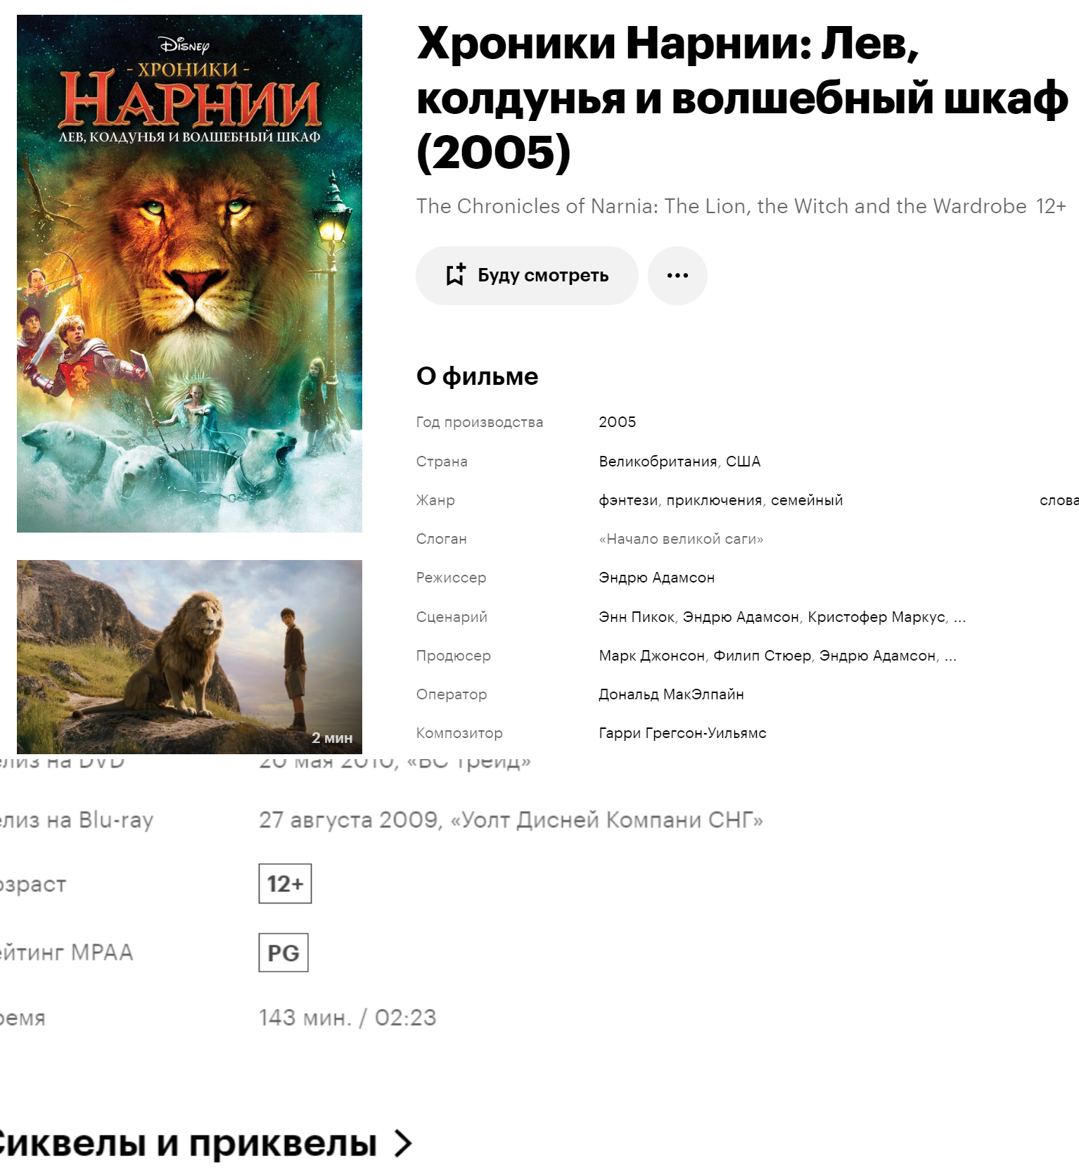The height and width of the screenshot is (1170, 1079).
Task: Expand producers list via ellipsis
Action: 950,656
